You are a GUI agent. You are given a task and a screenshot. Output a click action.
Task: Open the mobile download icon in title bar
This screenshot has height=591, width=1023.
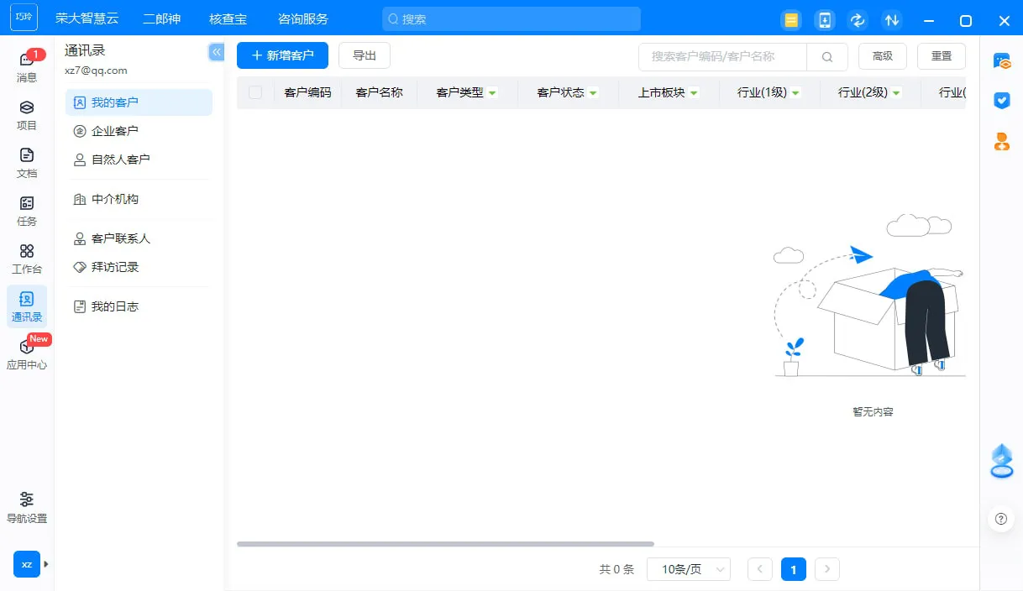click(824, 18)
